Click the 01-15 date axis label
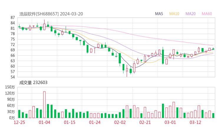 (x=70, y=122)
